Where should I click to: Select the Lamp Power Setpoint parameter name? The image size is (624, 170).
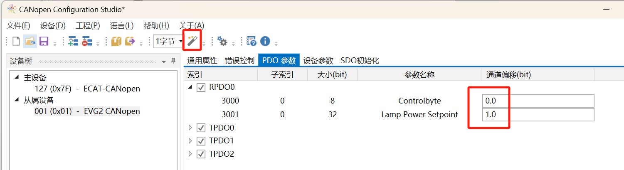(419, 114)
